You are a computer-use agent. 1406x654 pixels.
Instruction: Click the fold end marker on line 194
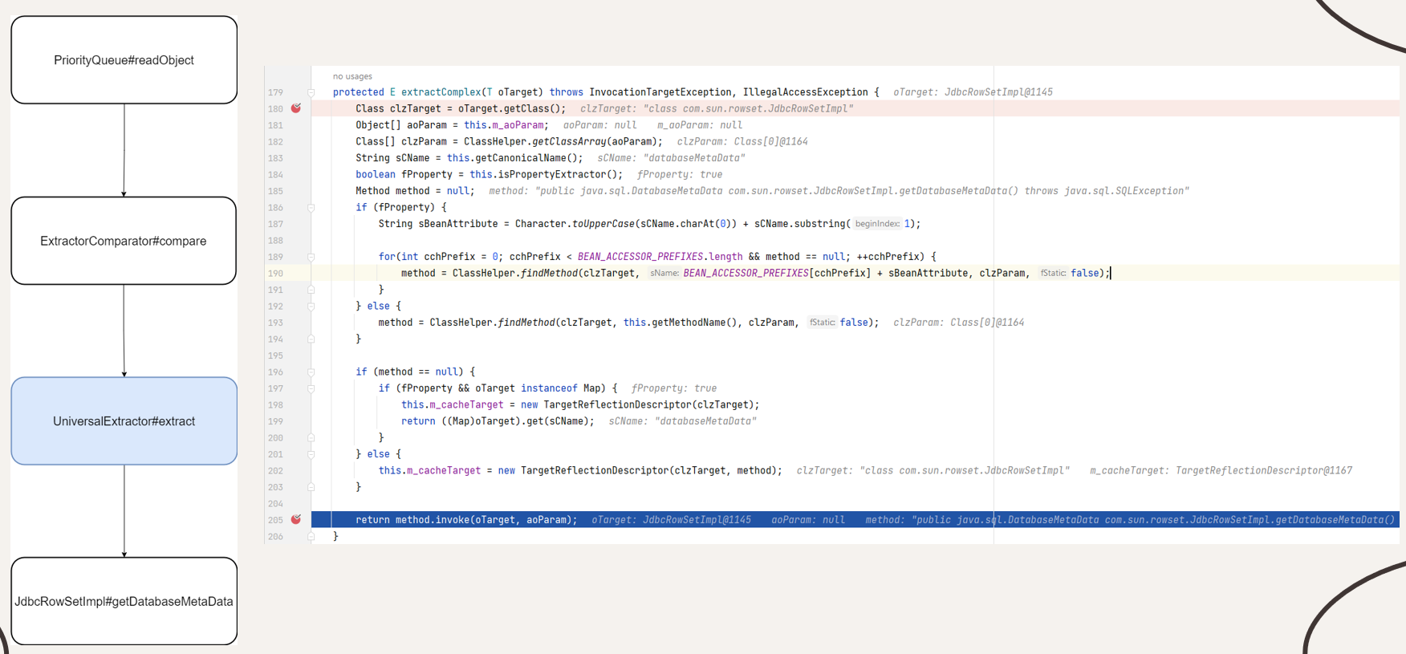coord(311,339)
